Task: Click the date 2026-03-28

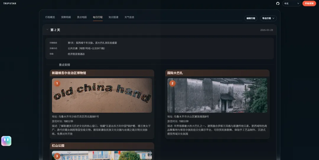Action: tap(266, 30)
